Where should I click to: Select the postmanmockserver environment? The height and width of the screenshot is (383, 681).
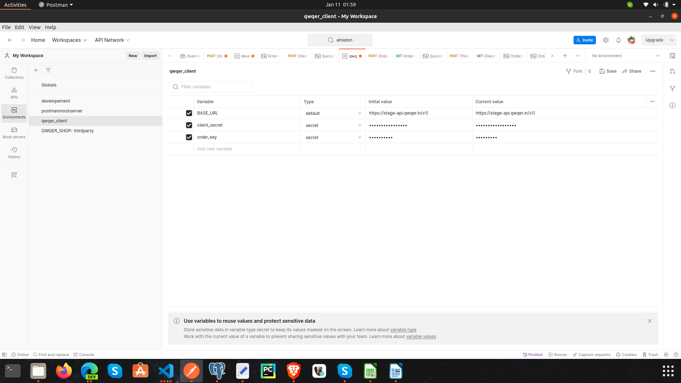62,111
